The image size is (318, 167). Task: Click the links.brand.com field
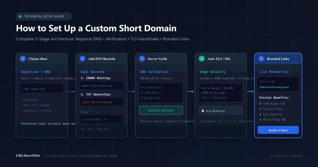coord(42,89)
